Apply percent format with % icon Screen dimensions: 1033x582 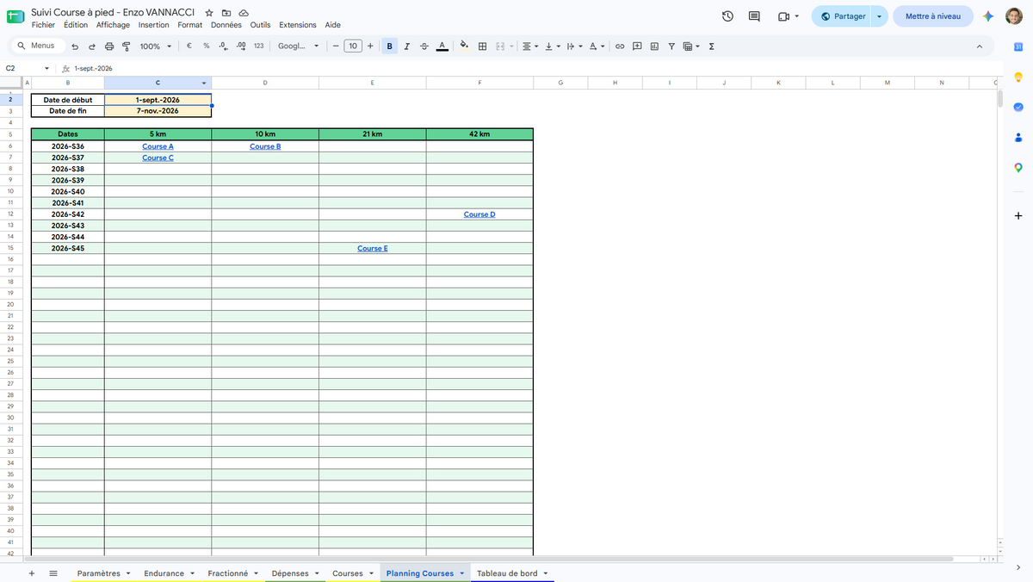coord(207,46)
